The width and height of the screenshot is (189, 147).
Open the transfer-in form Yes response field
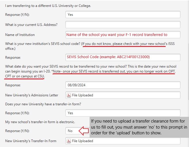pos(123,113)
